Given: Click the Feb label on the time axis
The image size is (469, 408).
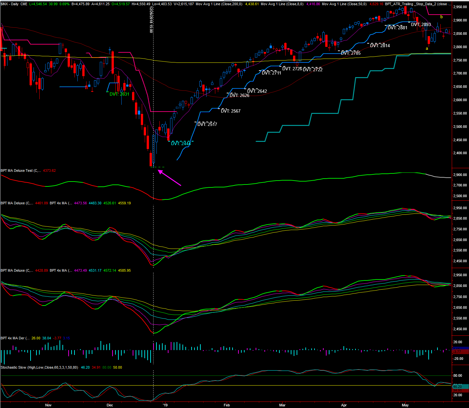Looking at the screenshot, I should (x=227, y=405).
